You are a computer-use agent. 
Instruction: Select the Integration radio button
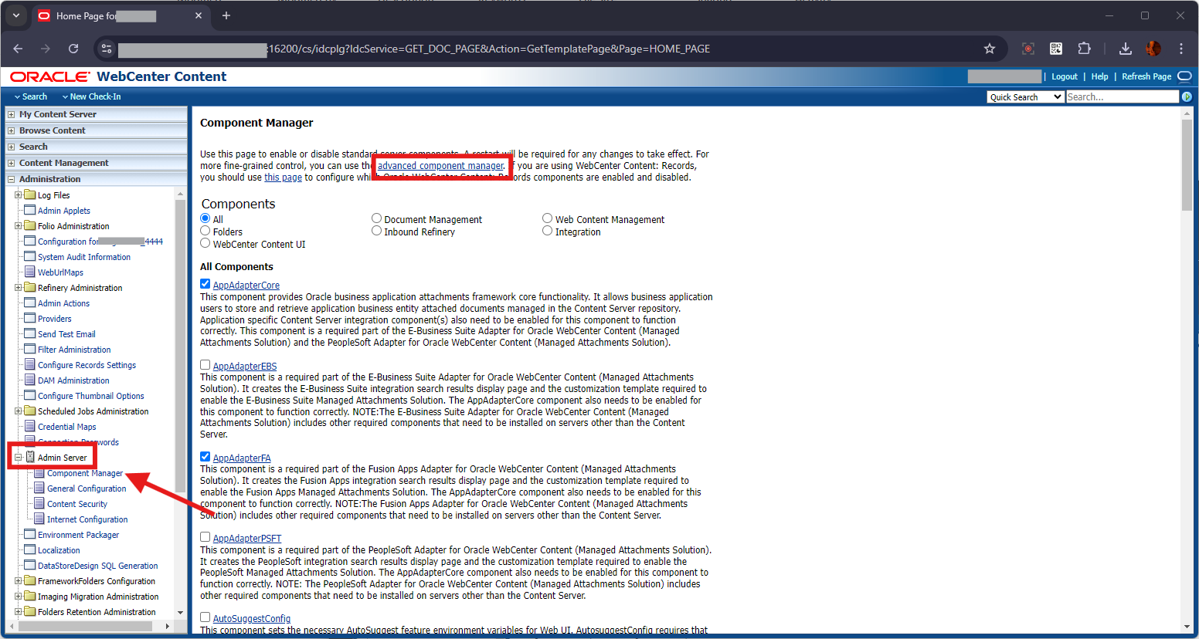548,231
